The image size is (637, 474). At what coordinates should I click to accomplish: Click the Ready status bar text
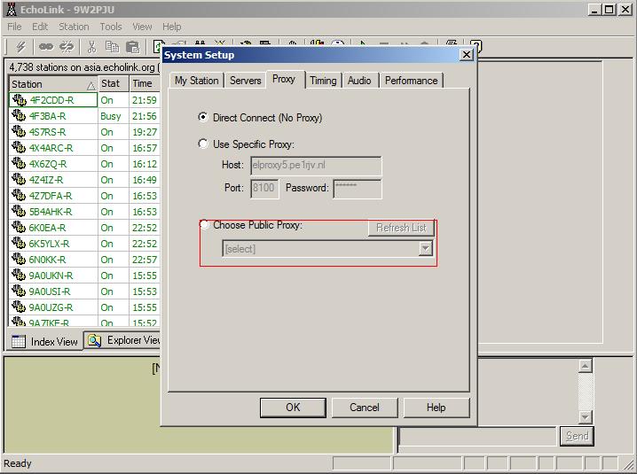[18, 463]
